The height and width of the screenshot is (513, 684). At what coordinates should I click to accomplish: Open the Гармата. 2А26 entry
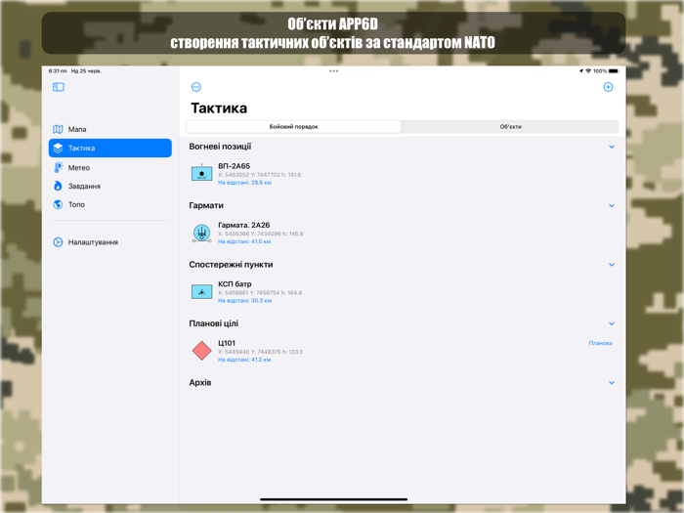pos(403,233)
